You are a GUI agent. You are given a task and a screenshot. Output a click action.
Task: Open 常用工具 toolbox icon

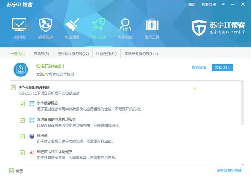point(151,25)
